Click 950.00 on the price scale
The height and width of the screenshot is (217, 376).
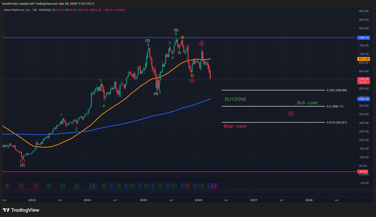click(364, 11)
